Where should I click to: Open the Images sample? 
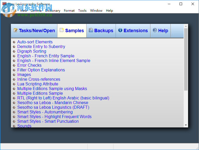pyautogui.click(x=24, y=75)
